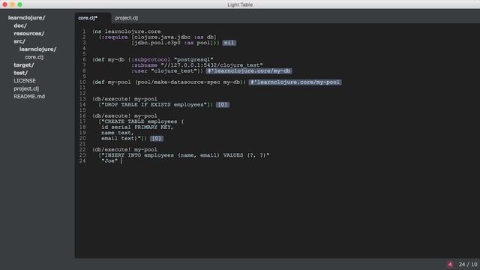Click the "name text," line
This screenshot has width=480, height=270.
click(118, 133)
